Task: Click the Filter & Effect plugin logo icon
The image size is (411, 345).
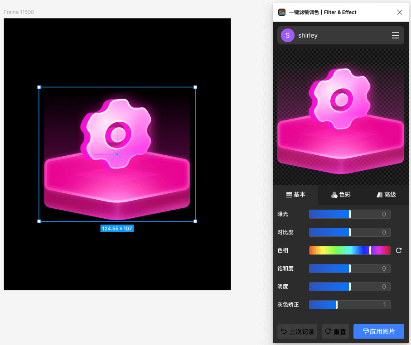Action: (281, 12)
